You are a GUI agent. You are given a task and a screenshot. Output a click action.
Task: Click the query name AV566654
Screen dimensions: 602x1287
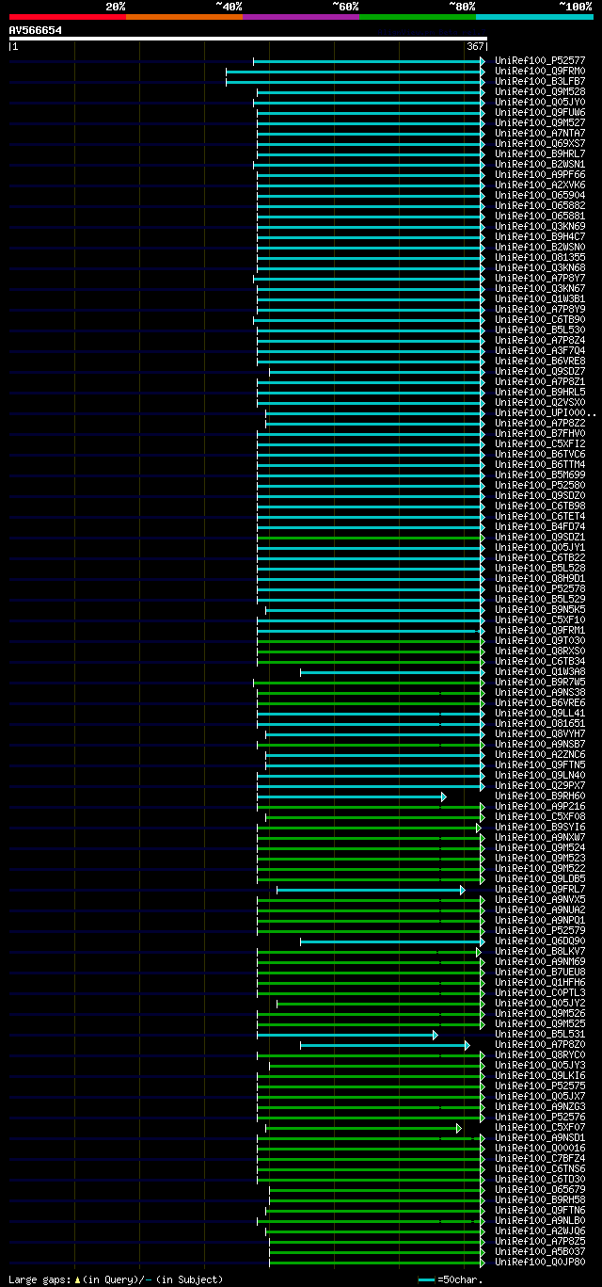[36, 30]
